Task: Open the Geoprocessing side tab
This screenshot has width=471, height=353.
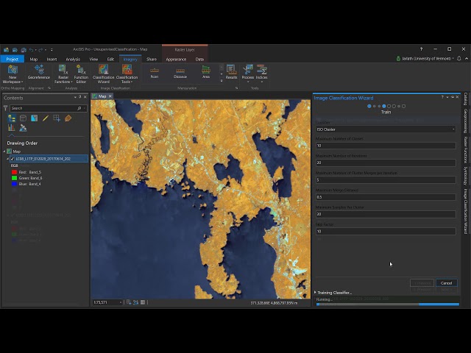Action: (x=465, y=121)
